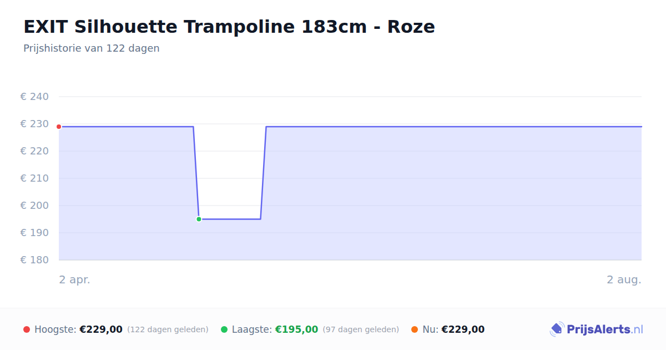Click the Prijshistorie van 122 dagen subtitle
Screen dimensions: 666x350
click(x=92, y=48)
